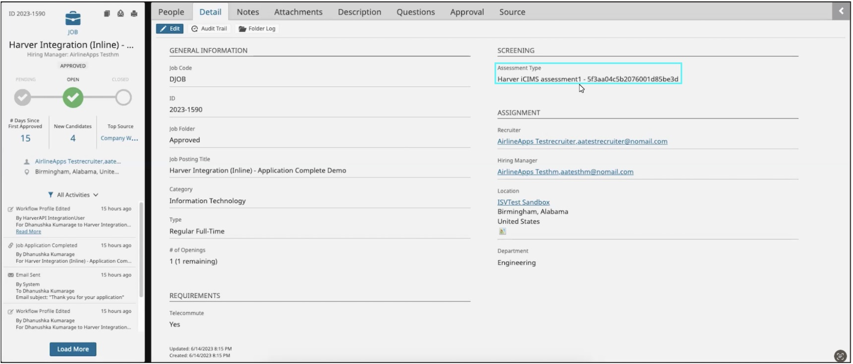Click the Telecommute value Yes

tap(175, 324)
